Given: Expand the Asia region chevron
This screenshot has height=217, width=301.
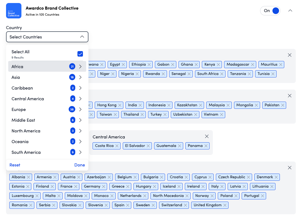Looking at the screenshot, I should pyautogui.click(x=80, y=77).
